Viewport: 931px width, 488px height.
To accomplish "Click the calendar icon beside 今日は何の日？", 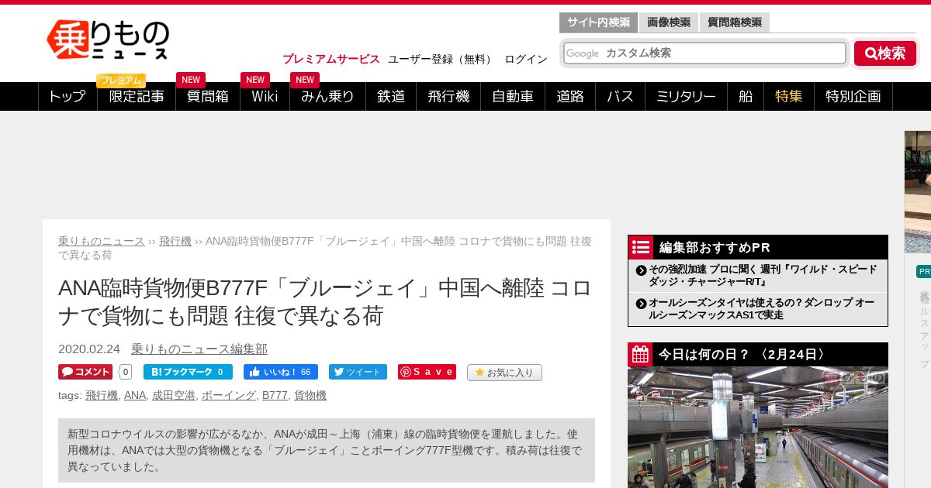I will tap(641, 355).
